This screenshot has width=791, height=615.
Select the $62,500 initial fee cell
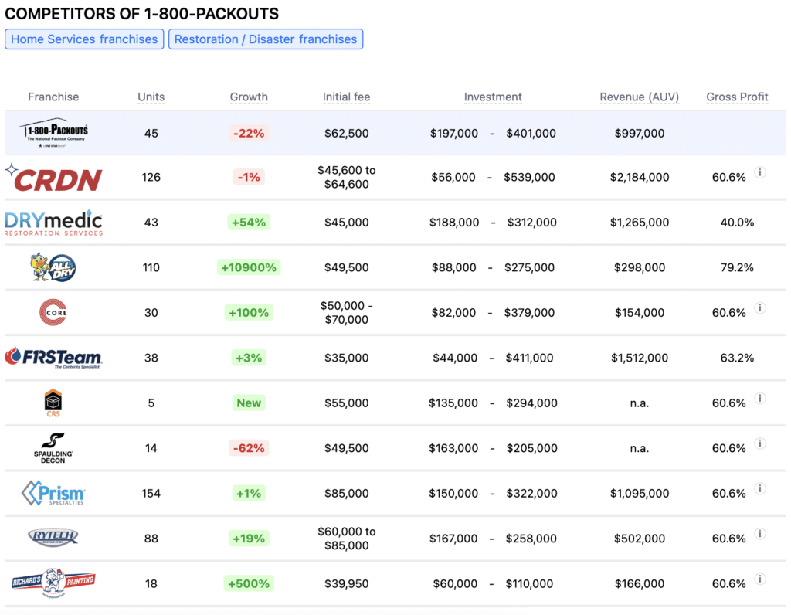[x=347, y=133]
